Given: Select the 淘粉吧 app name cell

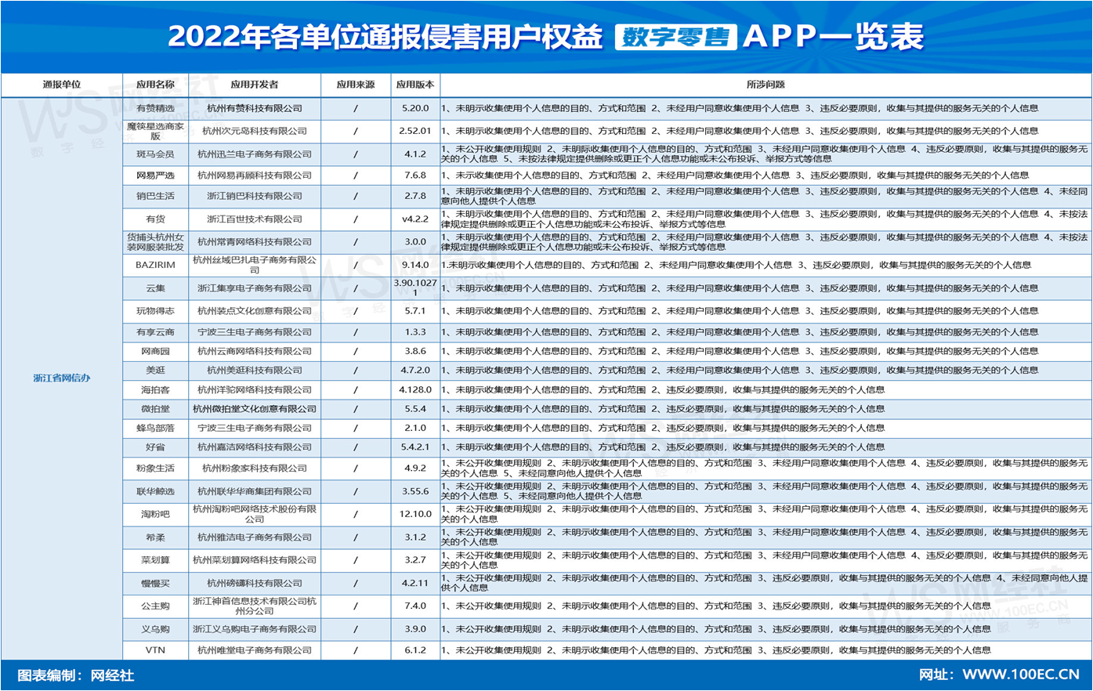Looking at the screenshot, I should (155, 514).
